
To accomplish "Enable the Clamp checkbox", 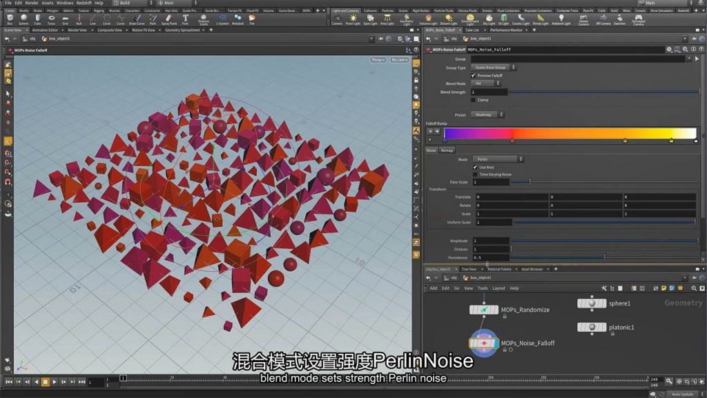I will tap(474, 100).
